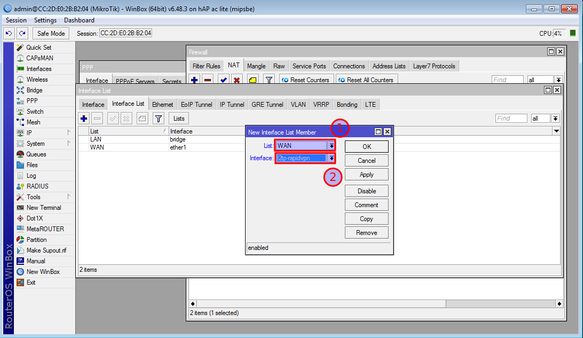583x338 pixels.
Task: Open Log in sidebar
Action: tap(31, 176)
